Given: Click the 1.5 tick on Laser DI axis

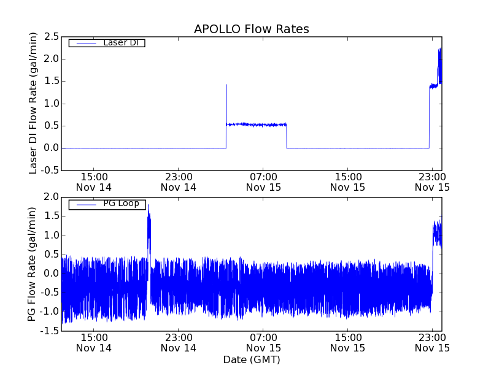Looking at the screenshot, I should (52, 81).
